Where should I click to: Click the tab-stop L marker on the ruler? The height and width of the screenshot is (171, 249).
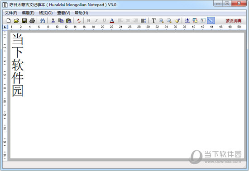(x=5, y=27)
